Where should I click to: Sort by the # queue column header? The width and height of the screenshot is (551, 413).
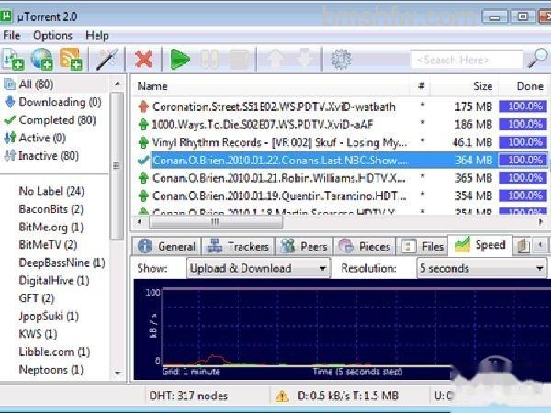[421, 86]
